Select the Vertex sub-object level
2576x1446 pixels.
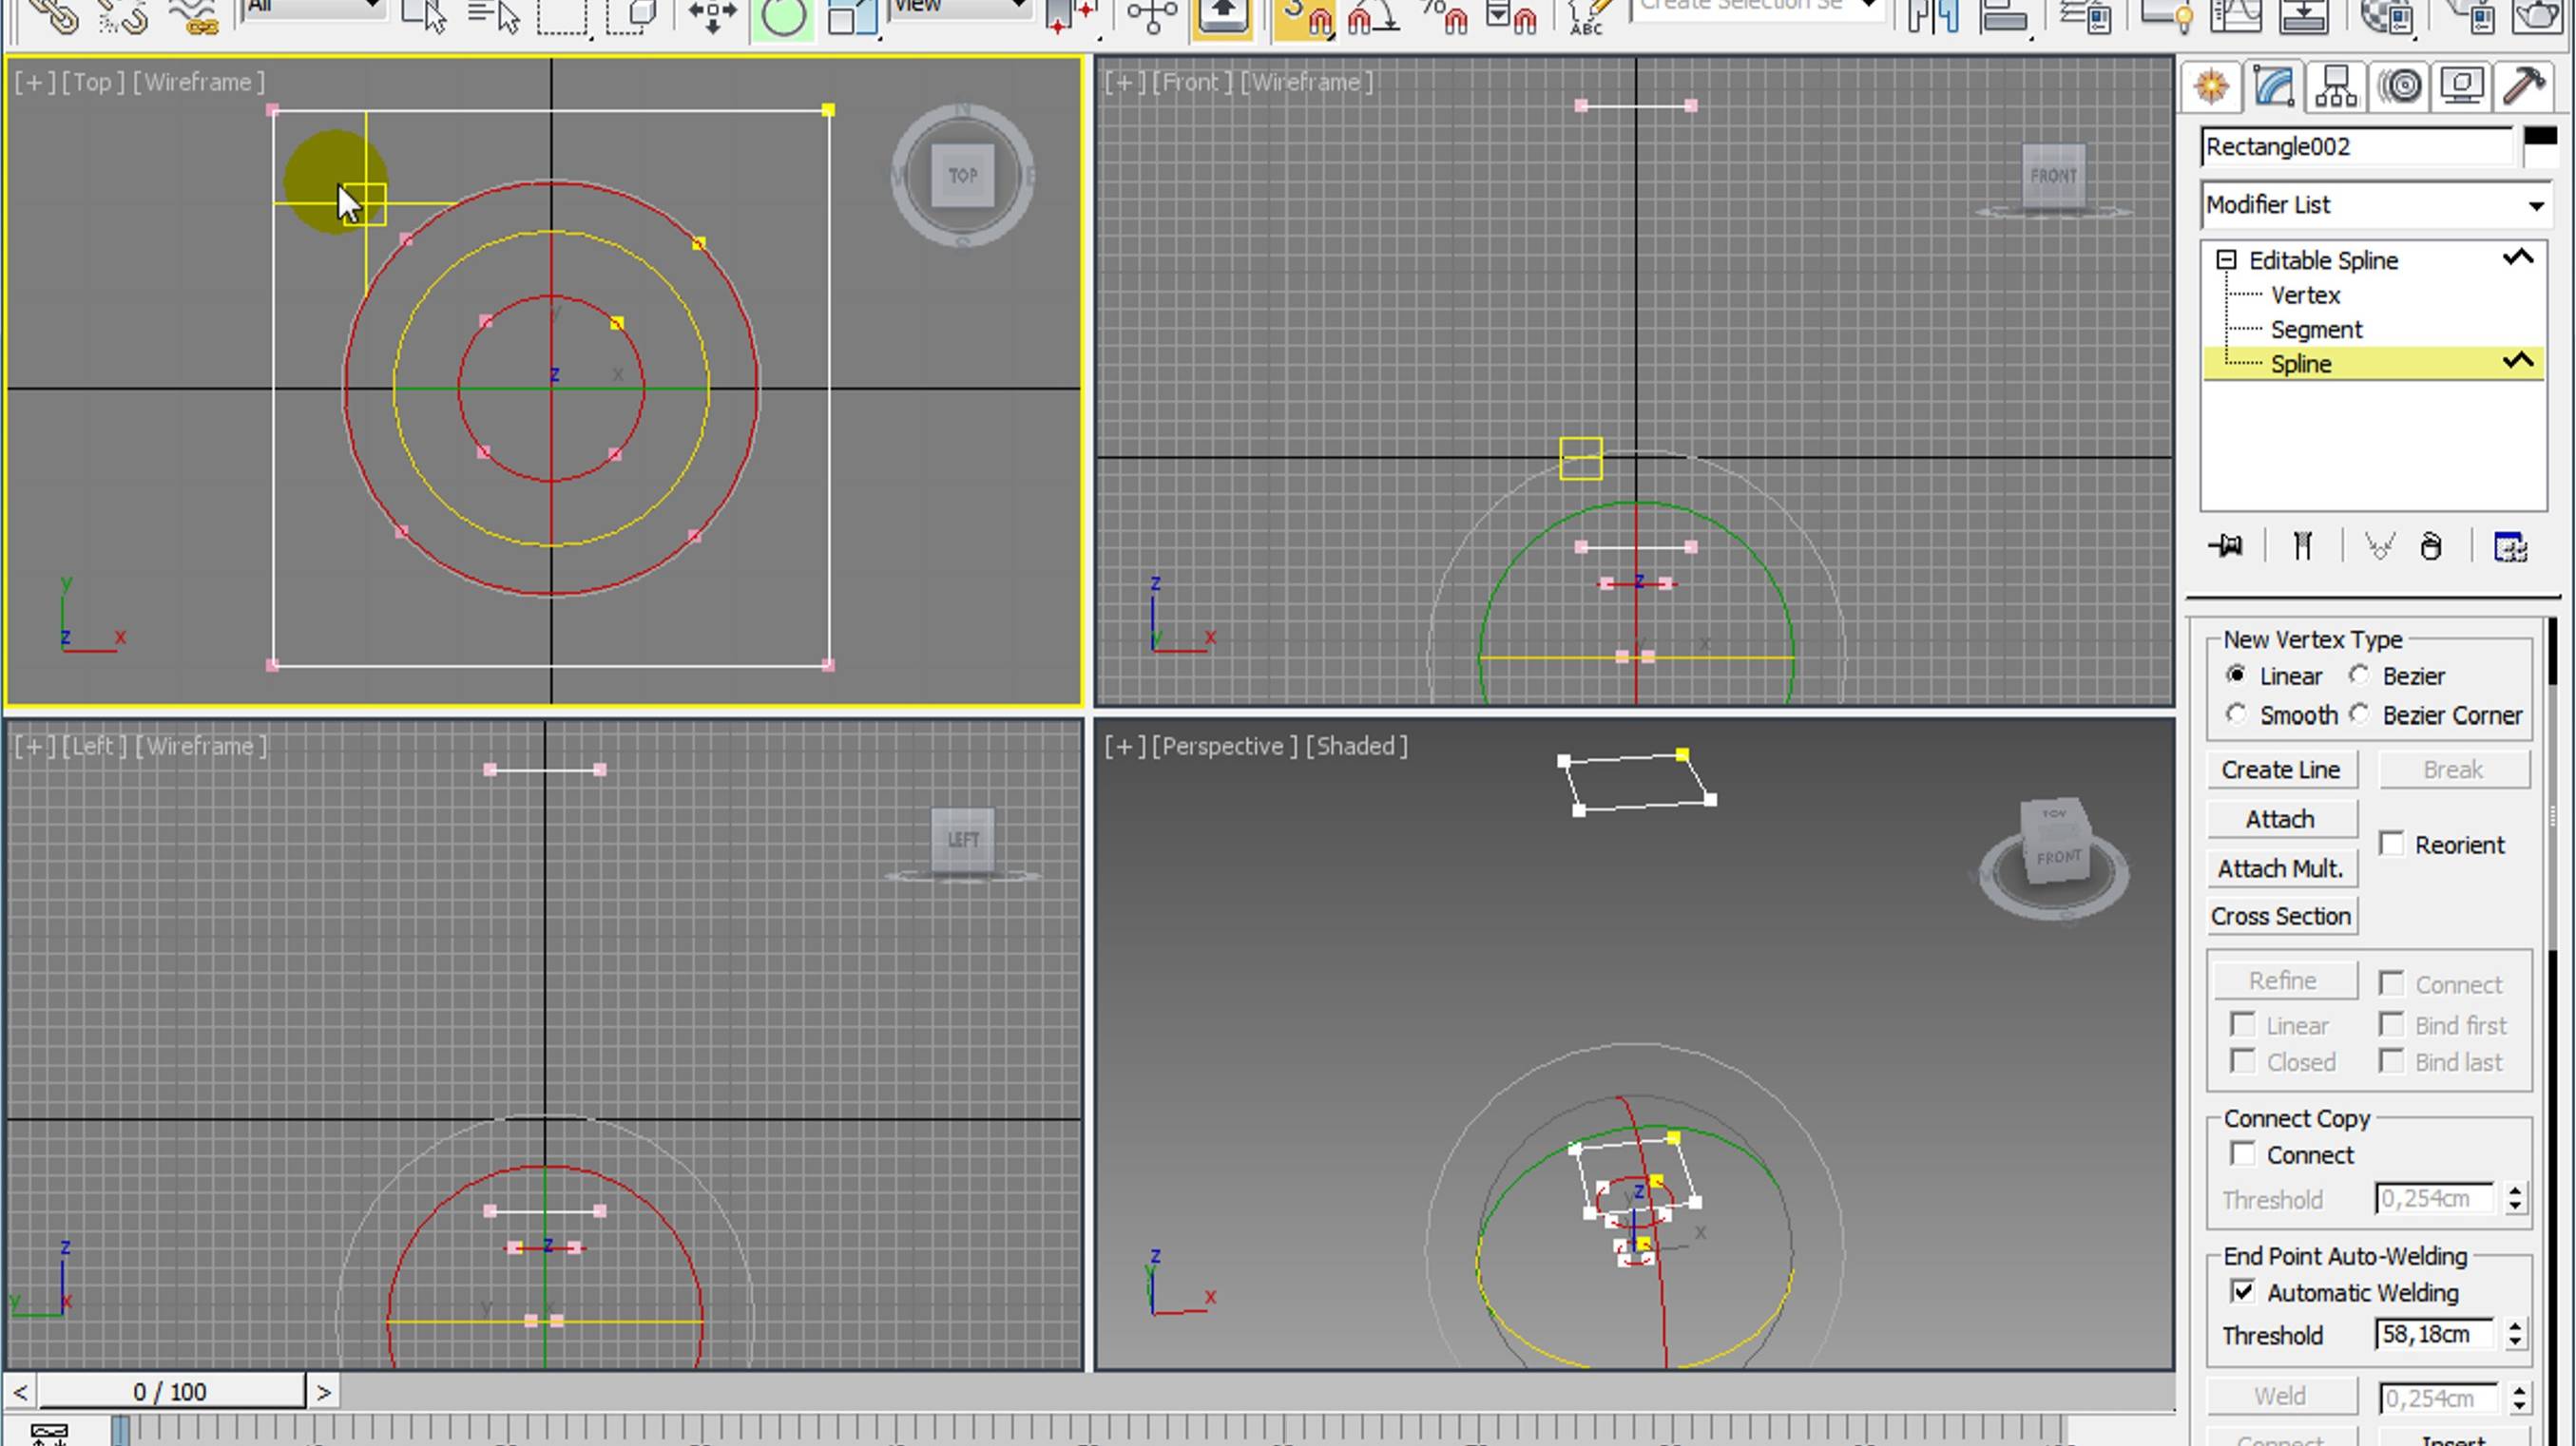point(2305,294)
